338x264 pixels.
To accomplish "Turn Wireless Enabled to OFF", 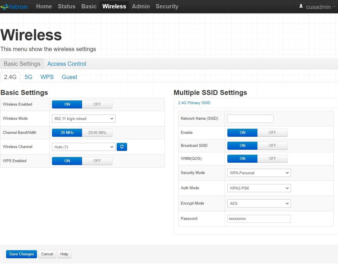I will click(97, 104).
